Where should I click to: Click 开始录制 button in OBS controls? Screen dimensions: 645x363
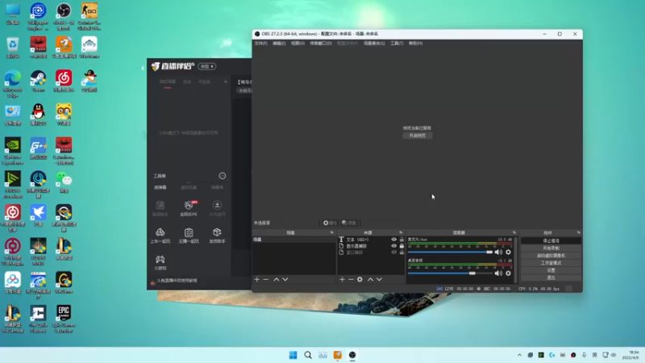(551, 248)
